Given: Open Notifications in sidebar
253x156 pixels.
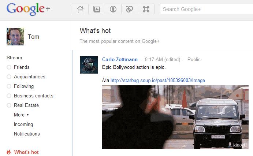Looking at the screenshot, I should 27,134.
